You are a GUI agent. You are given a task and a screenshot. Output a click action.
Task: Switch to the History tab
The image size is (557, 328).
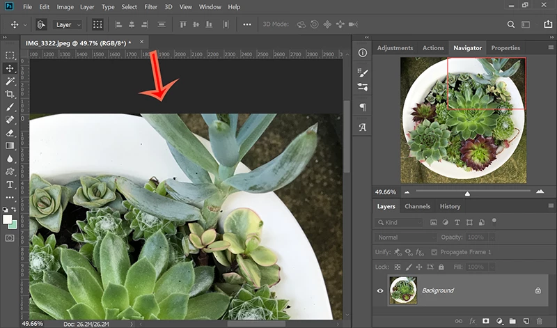450,206
